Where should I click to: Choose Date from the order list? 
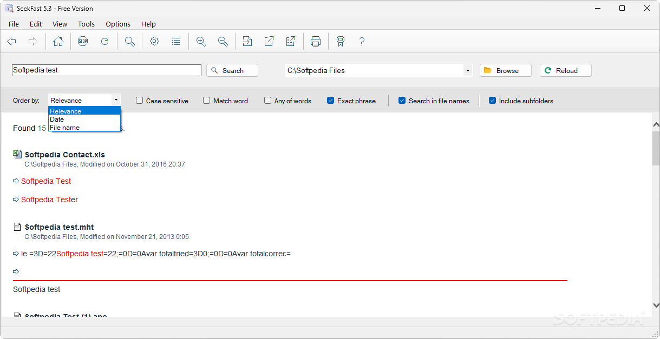pyautogui.click(x=84, y=119)
